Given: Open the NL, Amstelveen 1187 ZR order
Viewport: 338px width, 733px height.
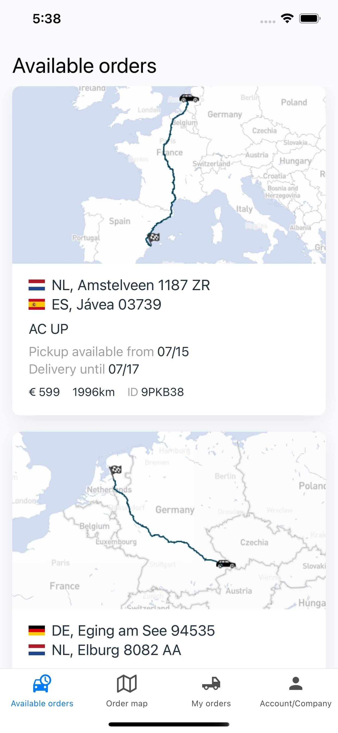Looking at the screenshot, I should point(131,285).
